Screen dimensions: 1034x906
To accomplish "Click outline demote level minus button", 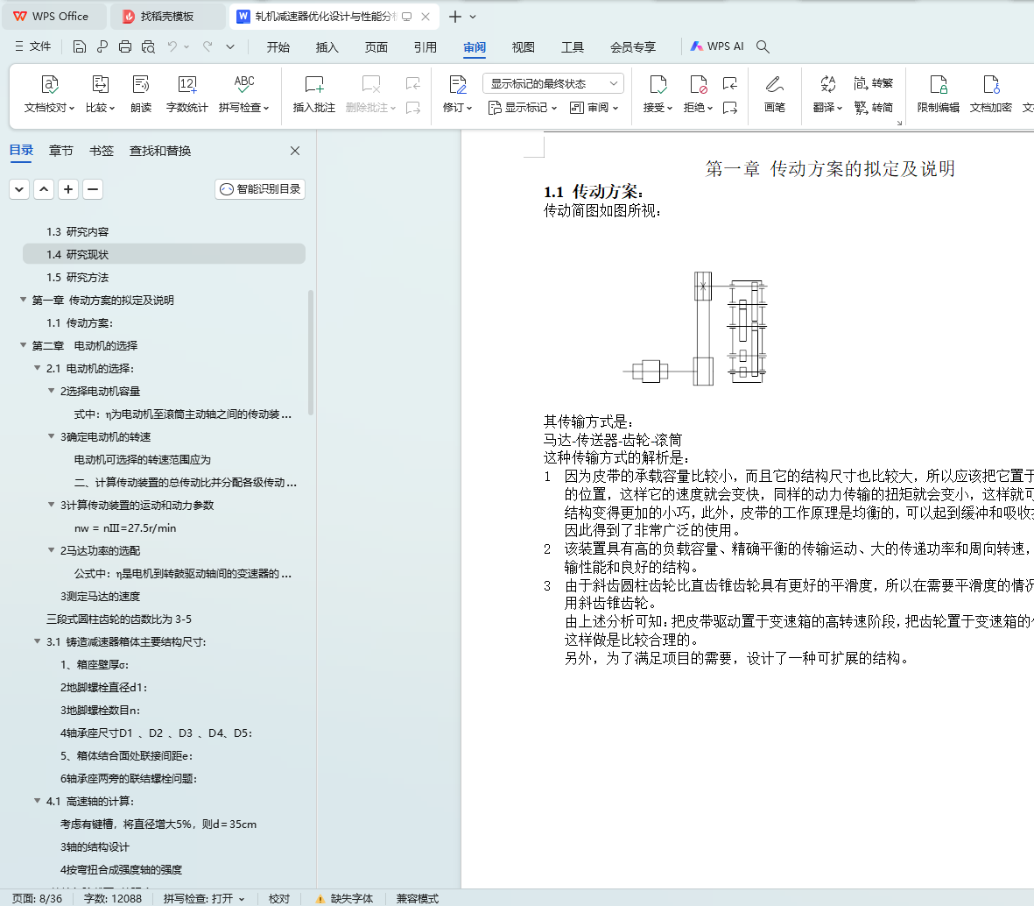I will [x=93, y=189].
